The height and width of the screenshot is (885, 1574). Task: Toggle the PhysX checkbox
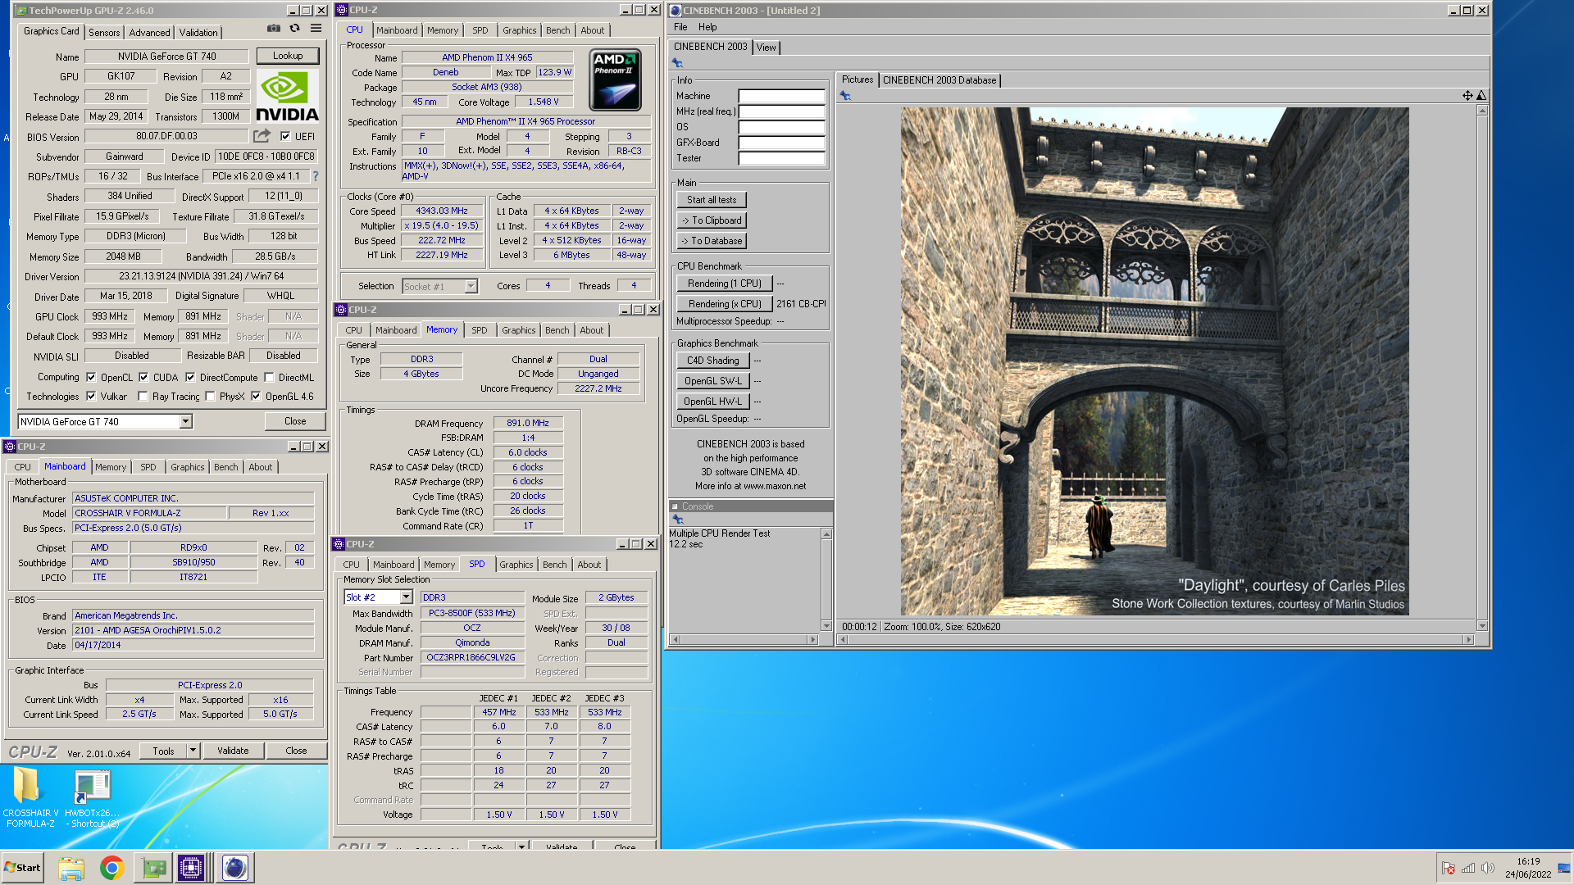point(210,397)
